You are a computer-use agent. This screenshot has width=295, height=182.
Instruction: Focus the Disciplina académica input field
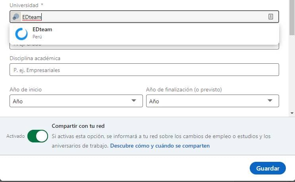[x=144, y=70]
